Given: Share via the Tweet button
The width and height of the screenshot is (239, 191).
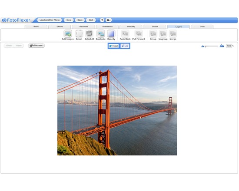Looking at the screenshot, I should pyautogui.click(x=114, y=46).
